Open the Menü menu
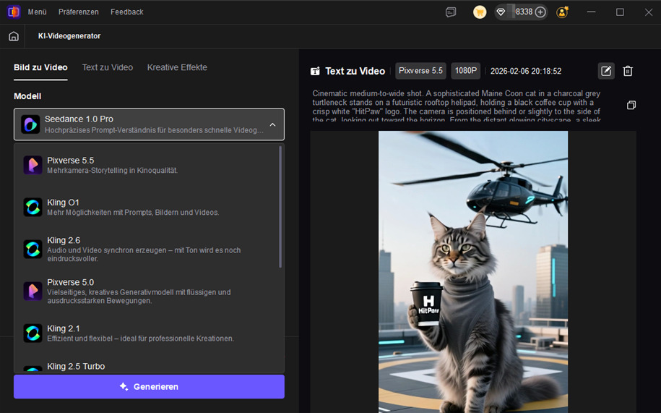The height and width of the screenshot is (413, 661). pos(37,12)
